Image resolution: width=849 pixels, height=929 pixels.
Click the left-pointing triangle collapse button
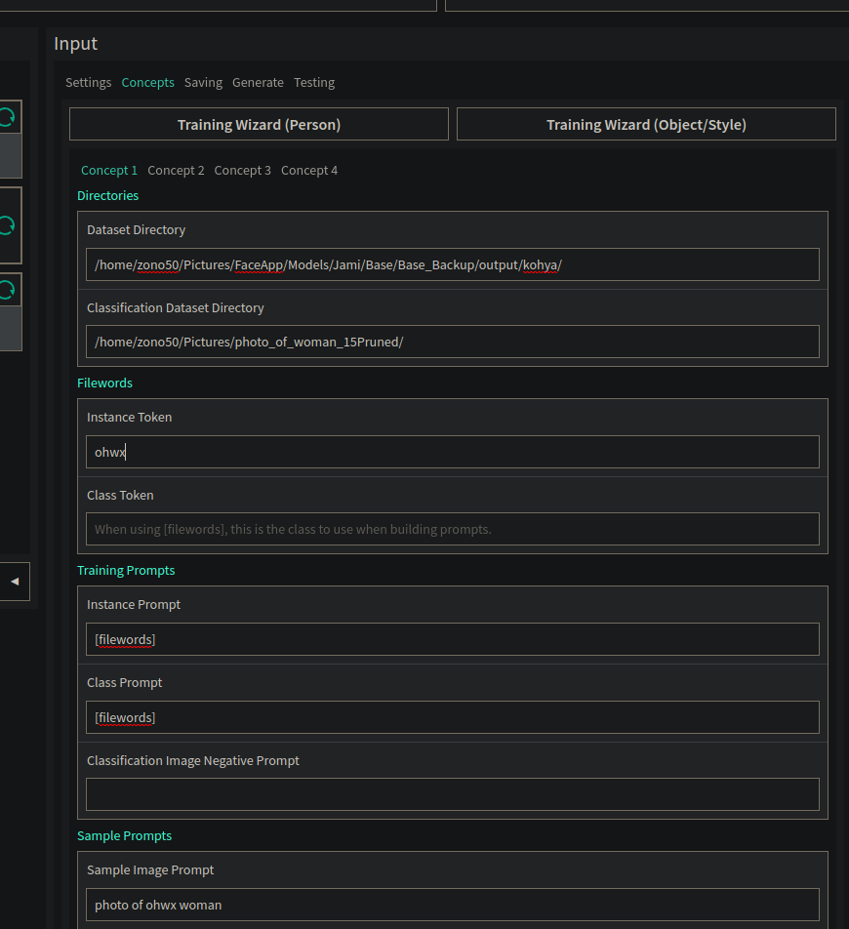15,582
